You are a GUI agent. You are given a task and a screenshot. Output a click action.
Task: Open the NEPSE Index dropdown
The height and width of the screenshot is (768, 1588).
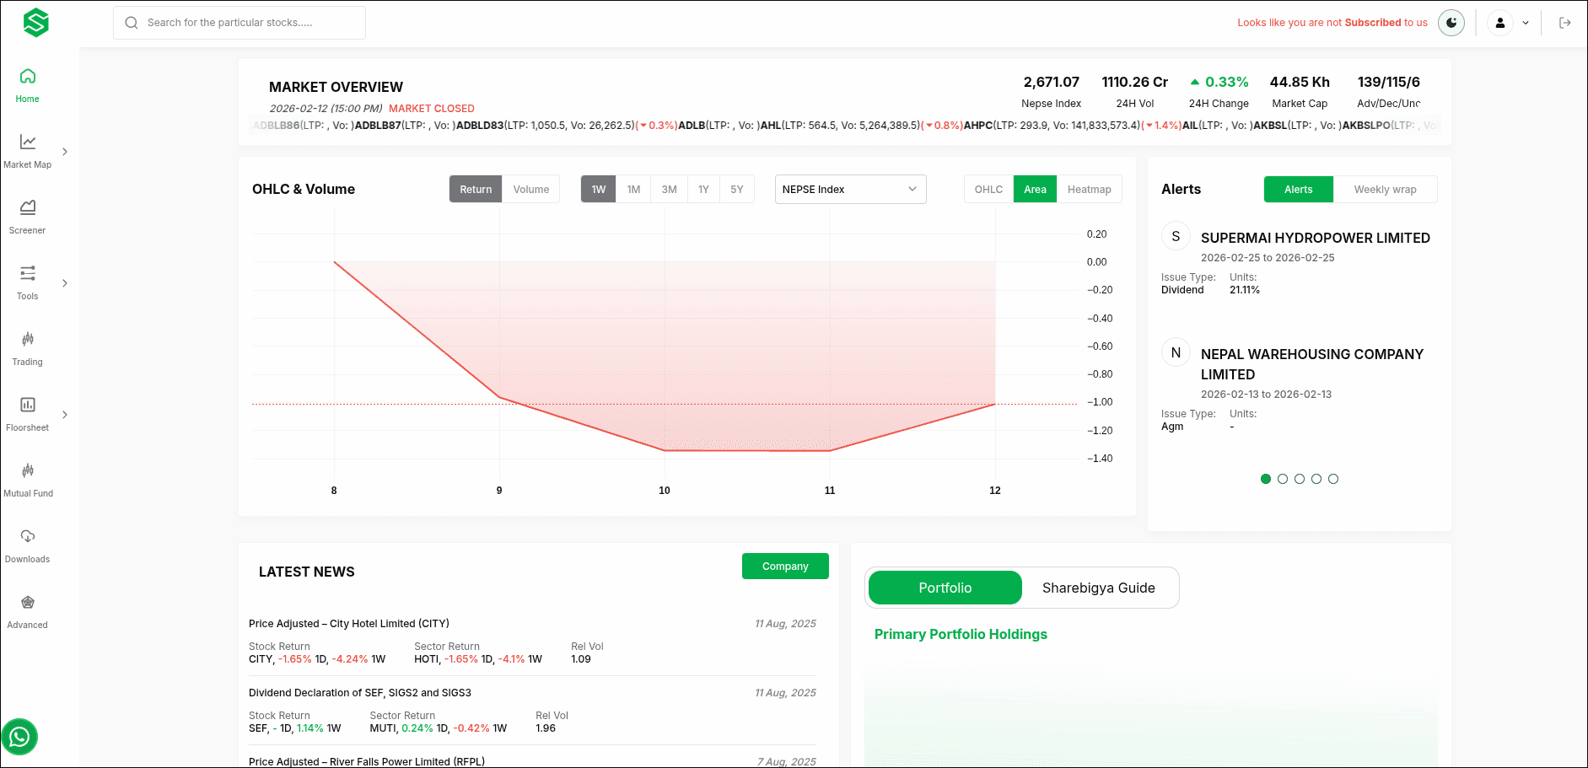click(x=849, y=190)
